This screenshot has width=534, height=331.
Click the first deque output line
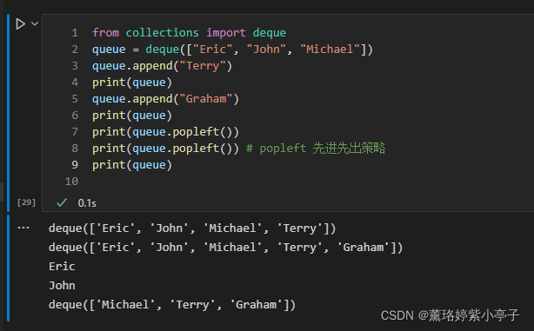point(192,228)
